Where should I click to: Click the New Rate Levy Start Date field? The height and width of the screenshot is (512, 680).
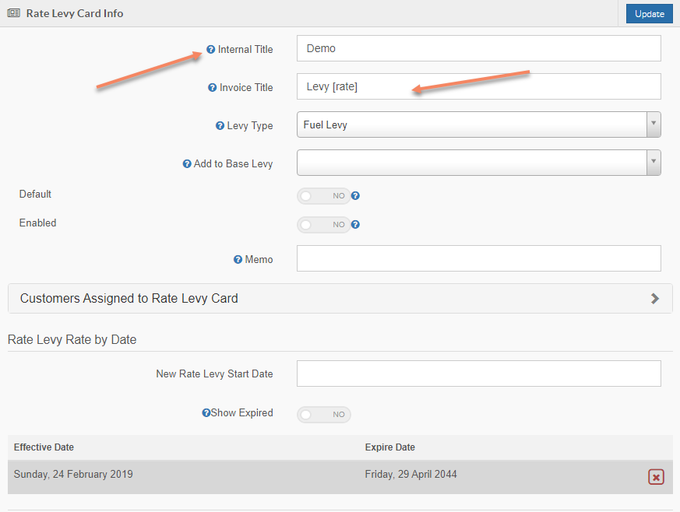point(478,373)
